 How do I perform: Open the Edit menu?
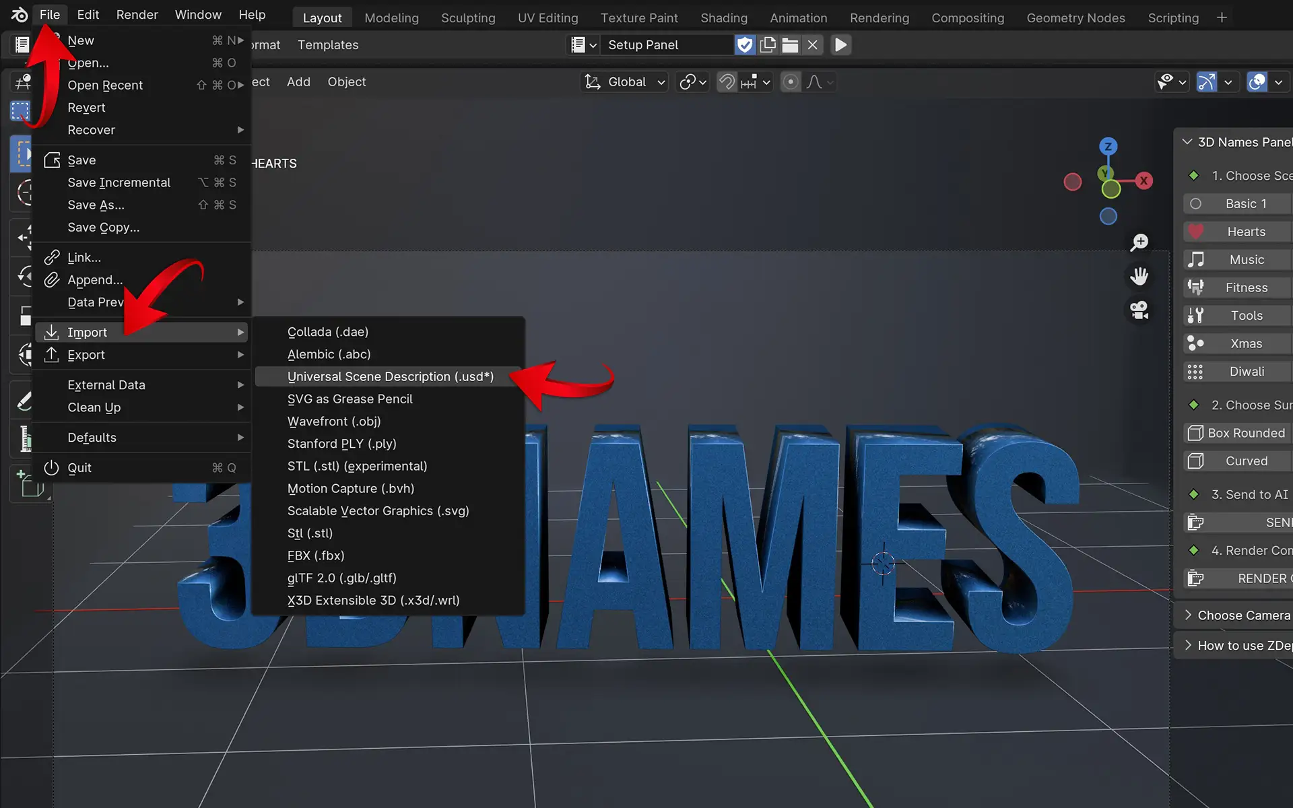tap(88, 15)
